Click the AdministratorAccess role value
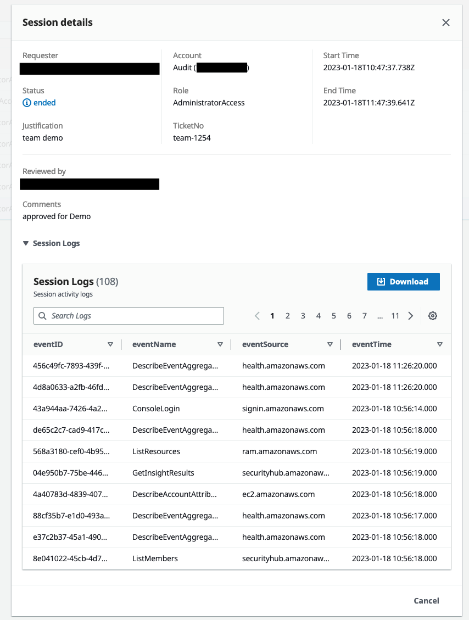The width and height of the screenshot is (469, 620). click(x=209, y=103)
